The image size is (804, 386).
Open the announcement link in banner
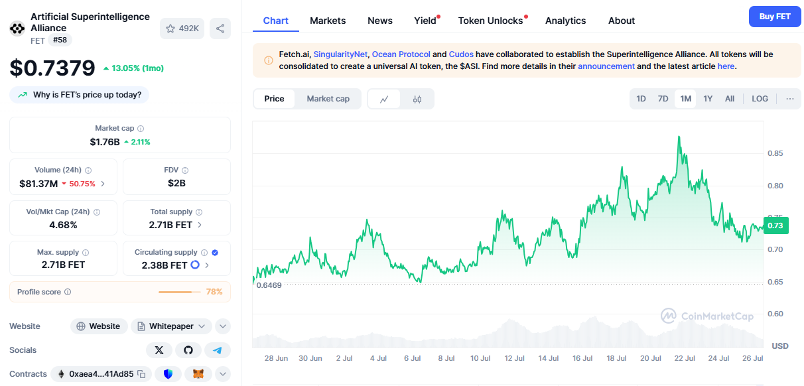(x=606, y=66)
